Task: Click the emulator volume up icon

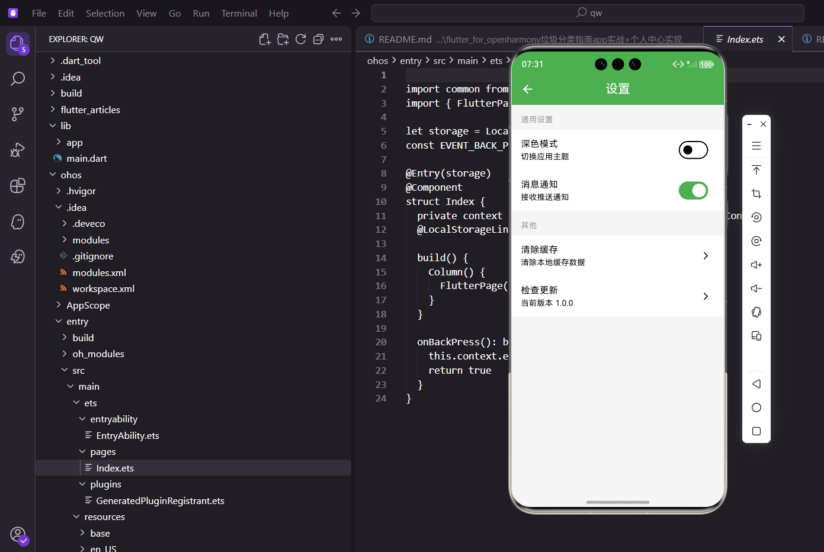Action: pyautogui.click(x=756, y=265)
